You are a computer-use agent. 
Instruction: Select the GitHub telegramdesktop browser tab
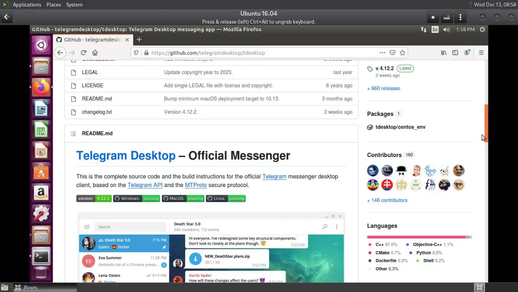[x=93, y=40]
